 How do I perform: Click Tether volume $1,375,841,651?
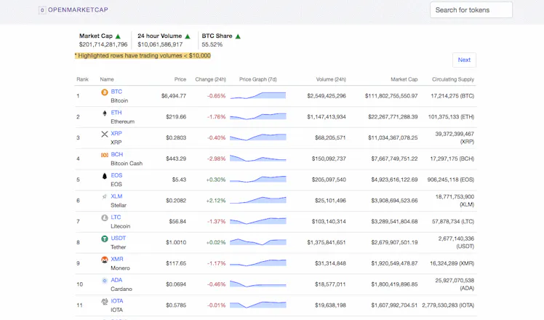[326, 242]
